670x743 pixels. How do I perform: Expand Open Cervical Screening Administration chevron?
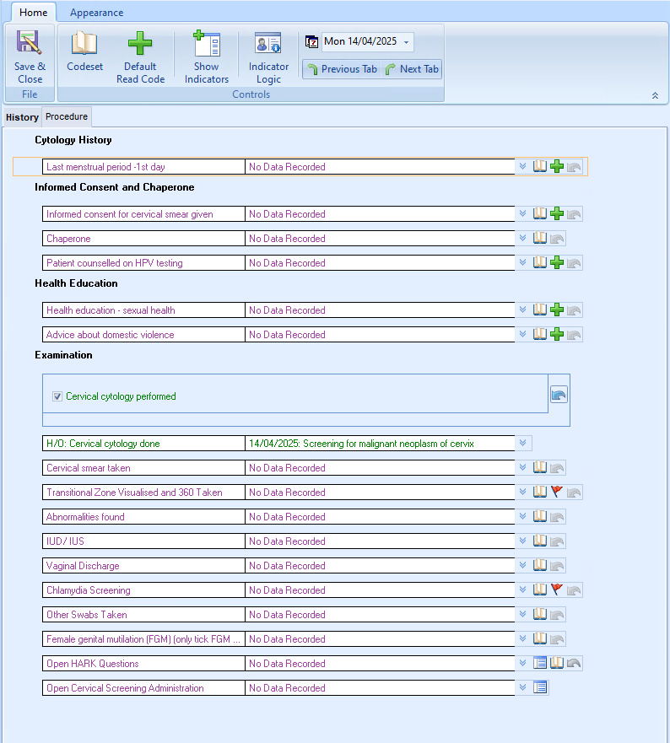tap(522, 687)
